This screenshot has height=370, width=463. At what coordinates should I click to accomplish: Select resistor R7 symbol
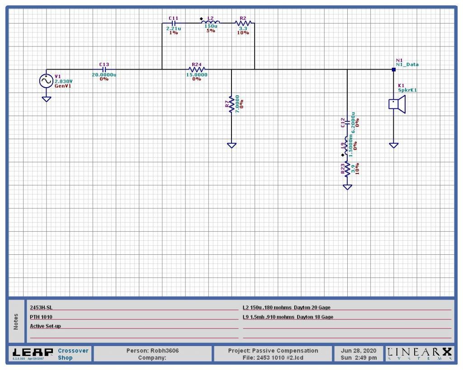click(x=231, y=104)
